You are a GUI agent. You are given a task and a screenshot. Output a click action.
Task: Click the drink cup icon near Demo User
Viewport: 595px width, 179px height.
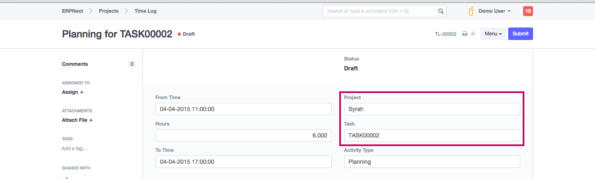pyautogui.click(x=471, y=11)
